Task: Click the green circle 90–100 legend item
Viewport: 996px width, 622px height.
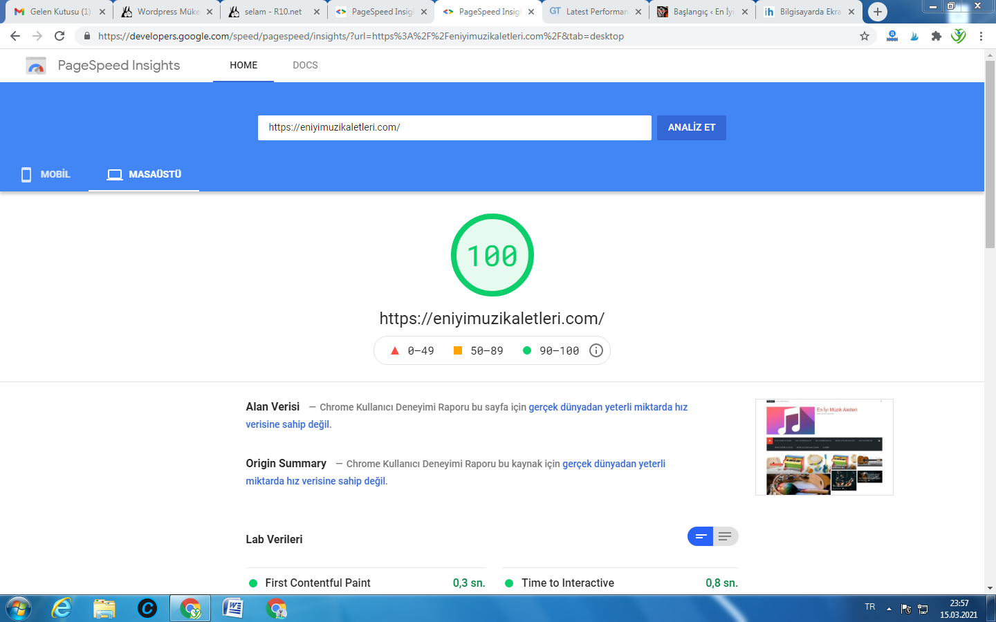Action: coord(551,351)
